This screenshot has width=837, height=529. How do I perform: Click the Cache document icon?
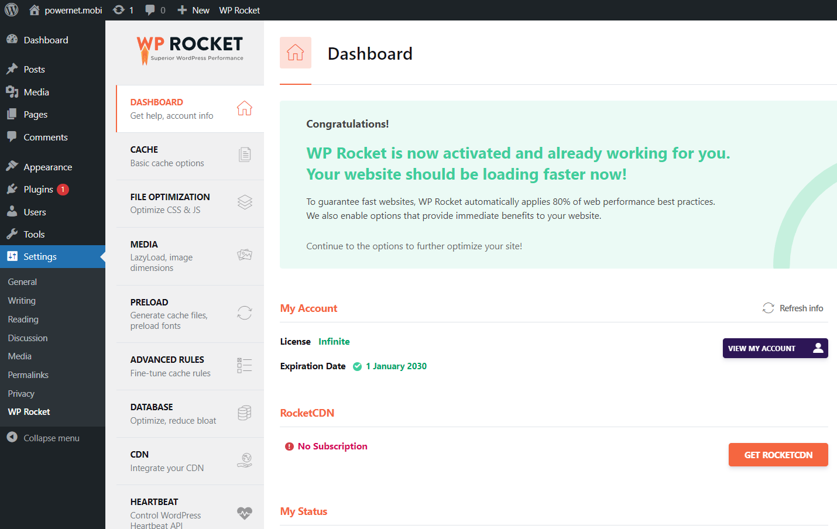point(245,154)
